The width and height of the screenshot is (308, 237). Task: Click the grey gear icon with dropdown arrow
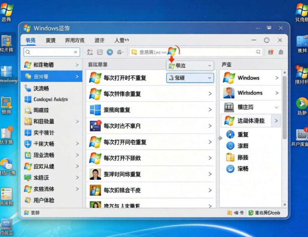(120, 52)
